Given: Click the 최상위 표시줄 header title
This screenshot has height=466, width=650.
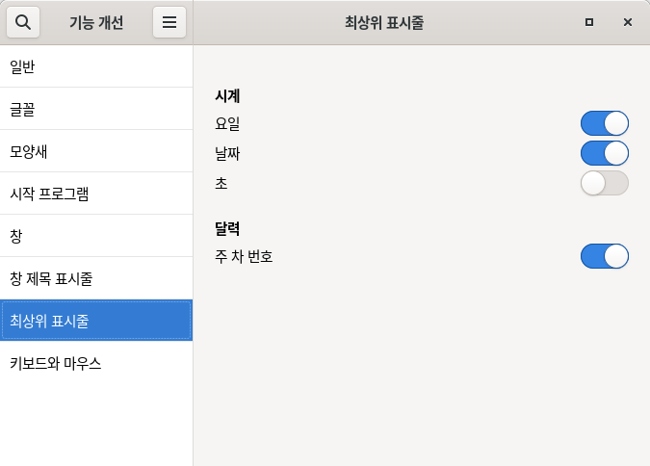Looking at the screenshot, I should point(384,22).
